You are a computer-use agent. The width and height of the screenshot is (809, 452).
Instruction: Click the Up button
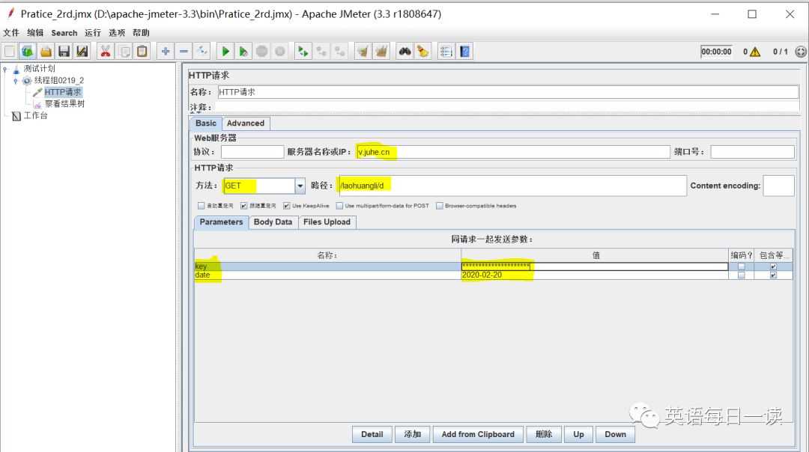coord(578,434)
